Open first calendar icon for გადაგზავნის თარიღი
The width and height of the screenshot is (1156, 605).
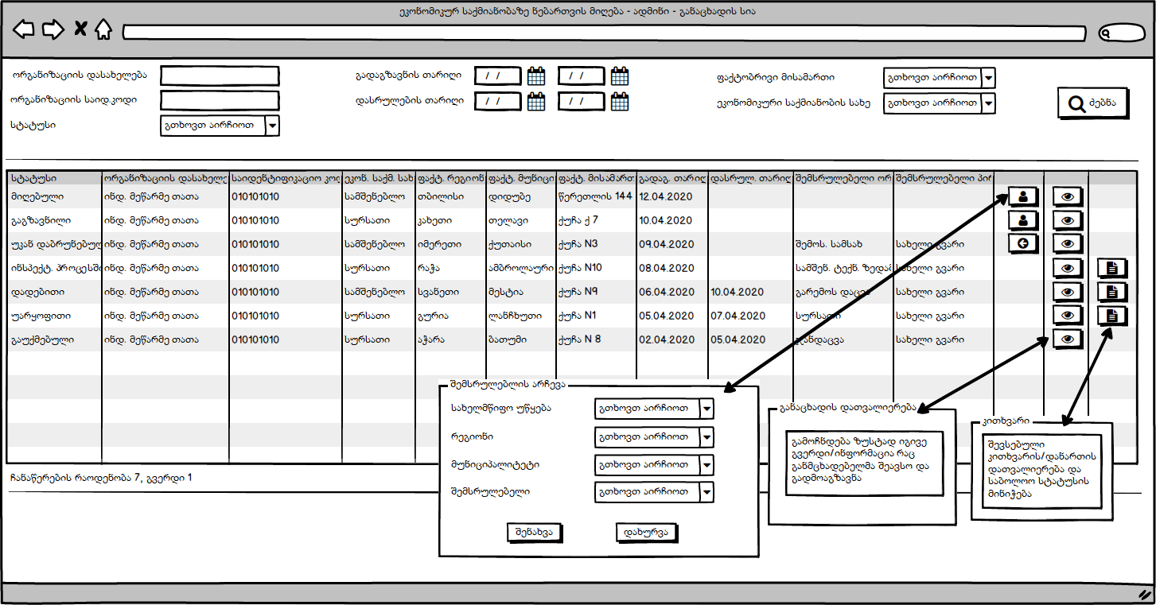tap(536, 76)
